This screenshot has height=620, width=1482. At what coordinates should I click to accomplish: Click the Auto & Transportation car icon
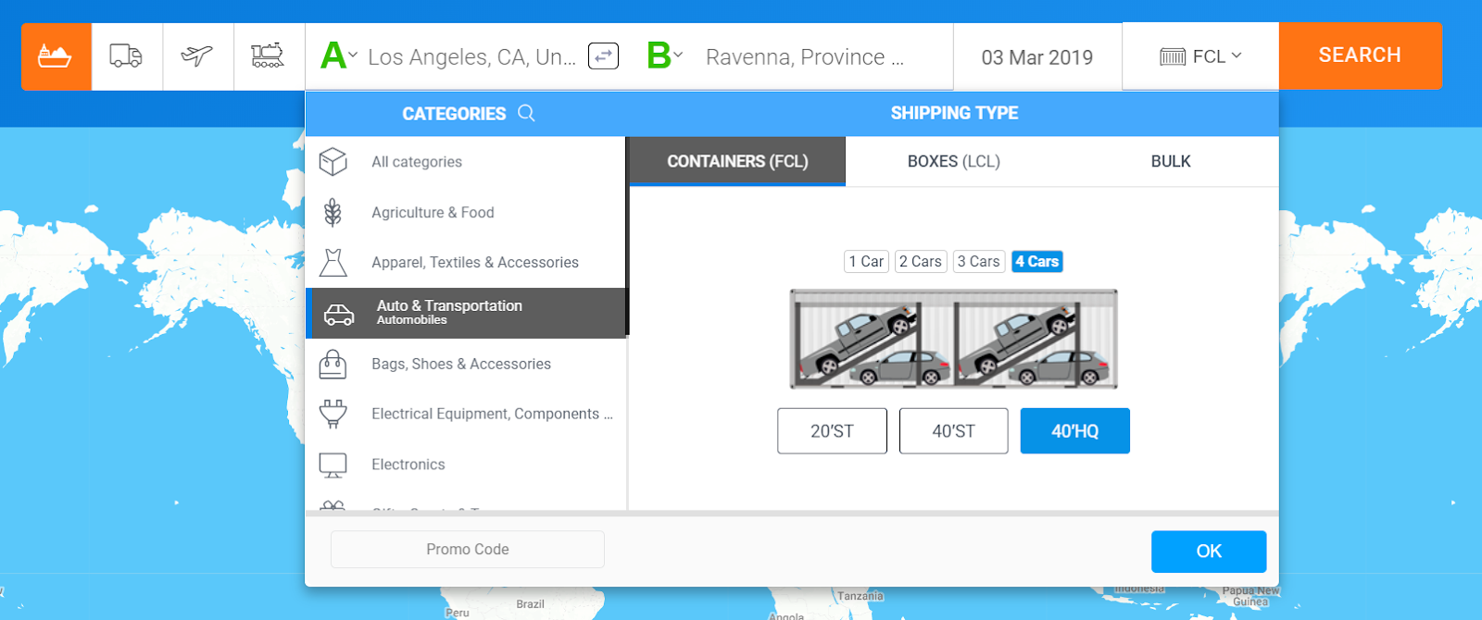339,315
